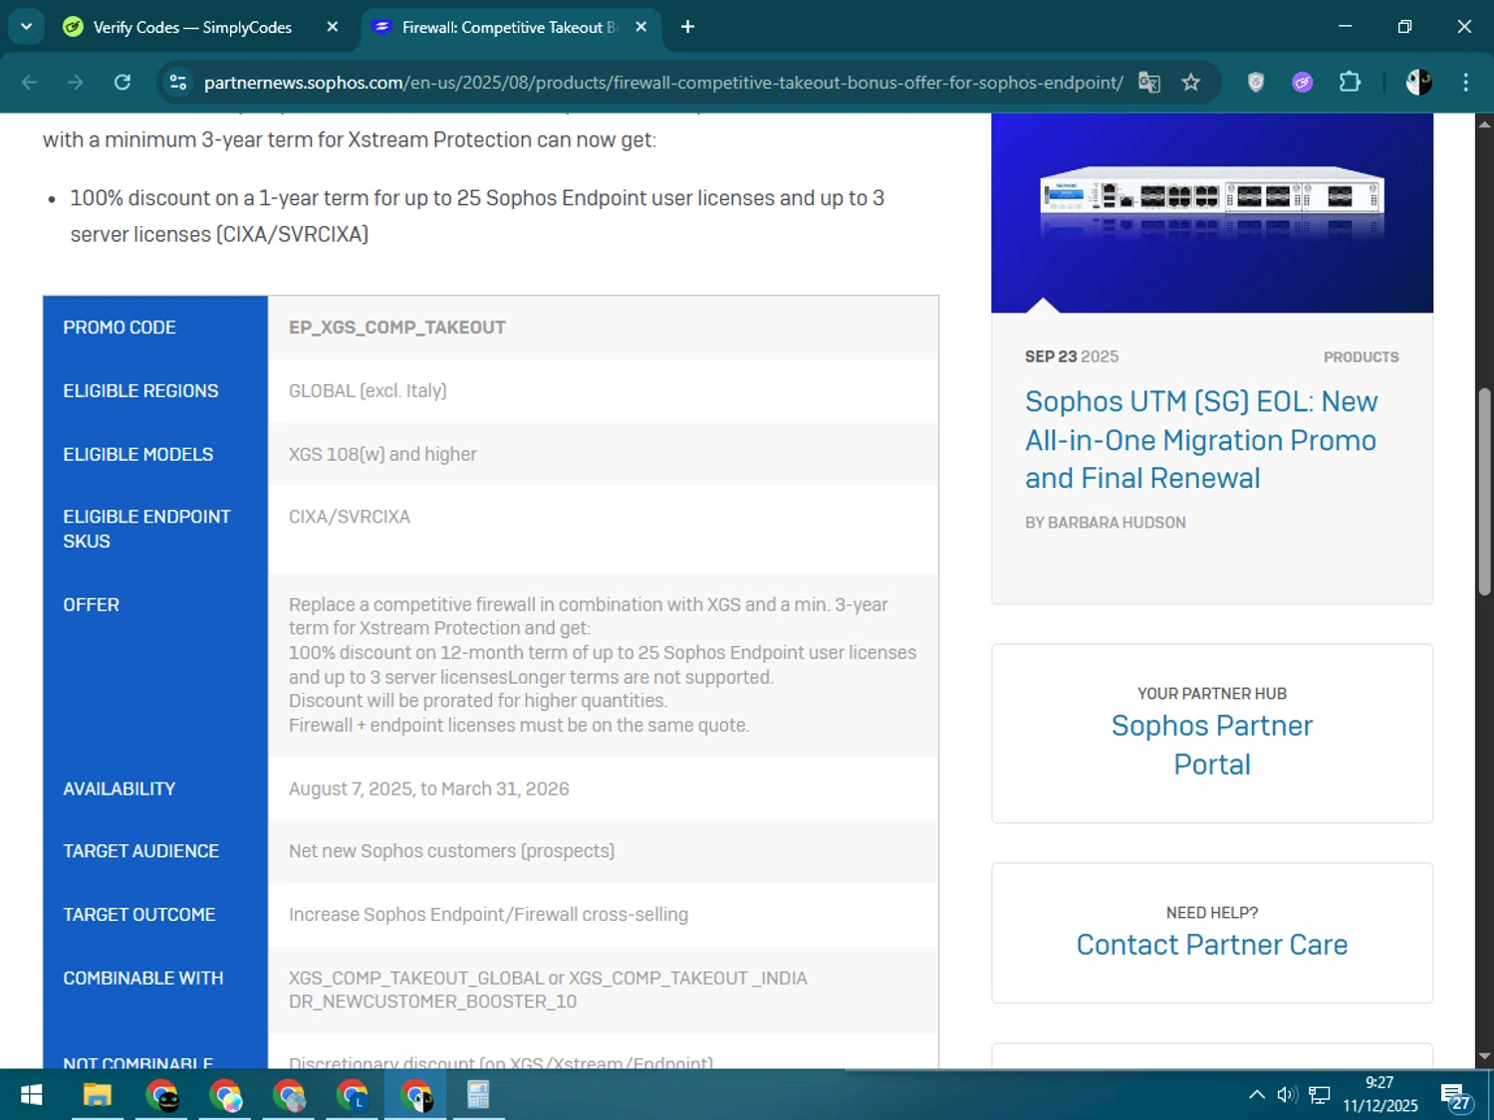Screen dimensions: 1494x1120
Task: Close the Firewall: Competitive Takeout tab
Action: 641,27
